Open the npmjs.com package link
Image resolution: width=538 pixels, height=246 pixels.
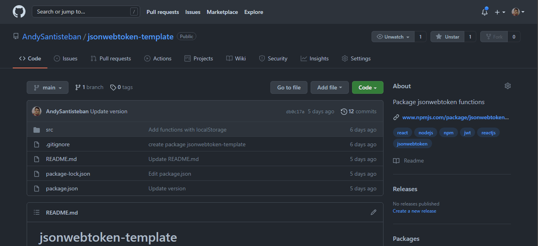coord(456,117)
